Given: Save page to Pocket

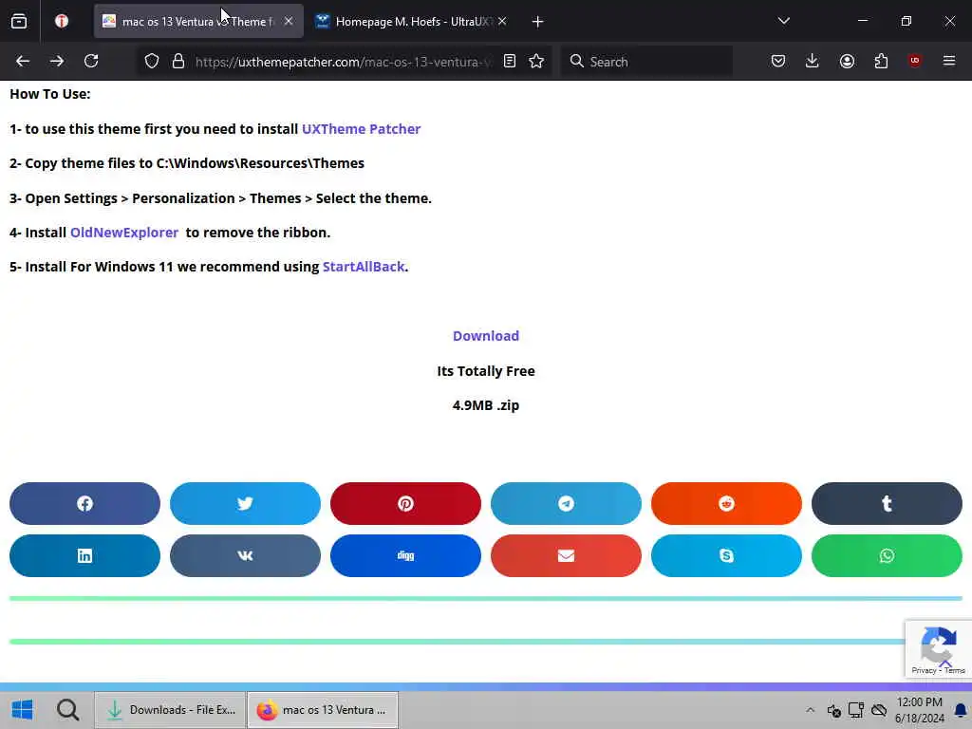Looking at the screenshot, I should (x=778, y=61).
